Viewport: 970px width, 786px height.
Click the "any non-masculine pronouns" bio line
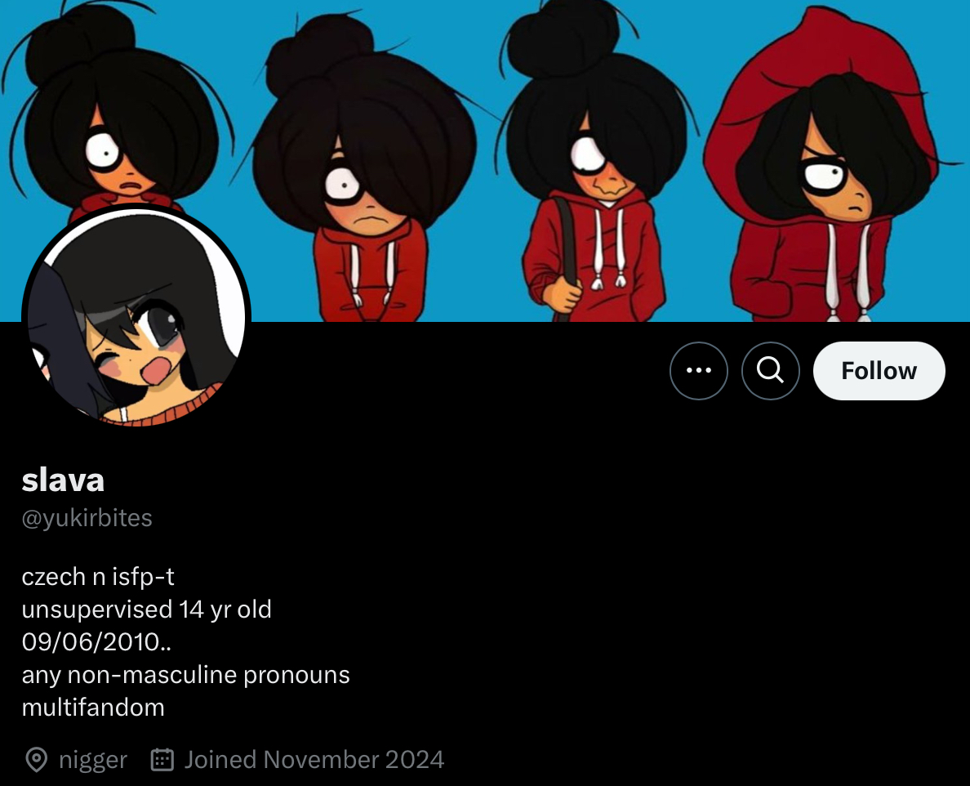[185, 675]
